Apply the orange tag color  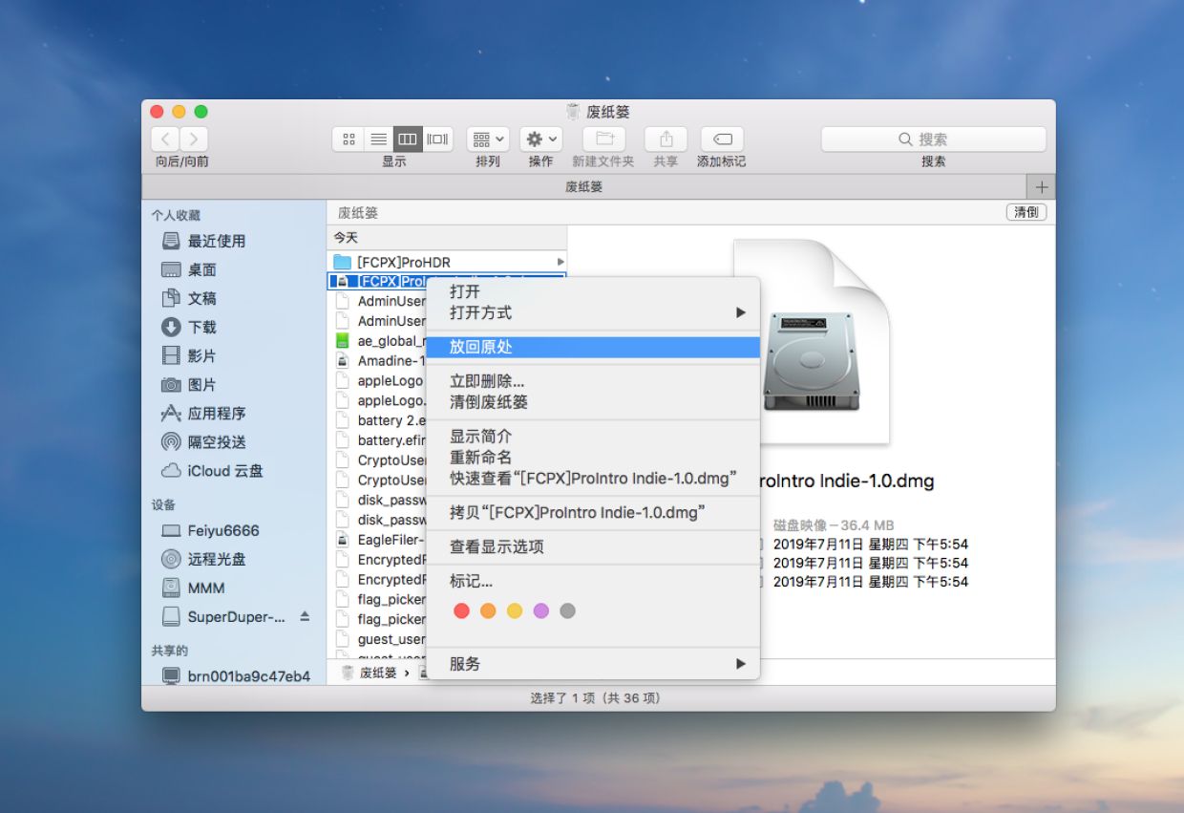click(488, 610)
